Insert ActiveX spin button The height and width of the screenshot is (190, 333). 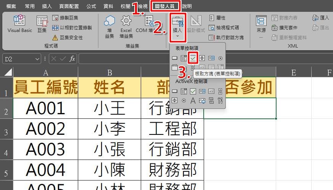[x=175, y=101]
